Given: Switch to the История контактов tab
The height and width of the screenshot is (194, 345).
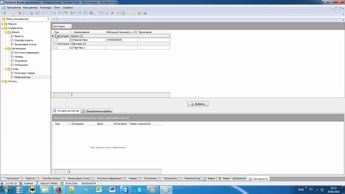Looking at the screenshot, I should [x=66, y=111].
